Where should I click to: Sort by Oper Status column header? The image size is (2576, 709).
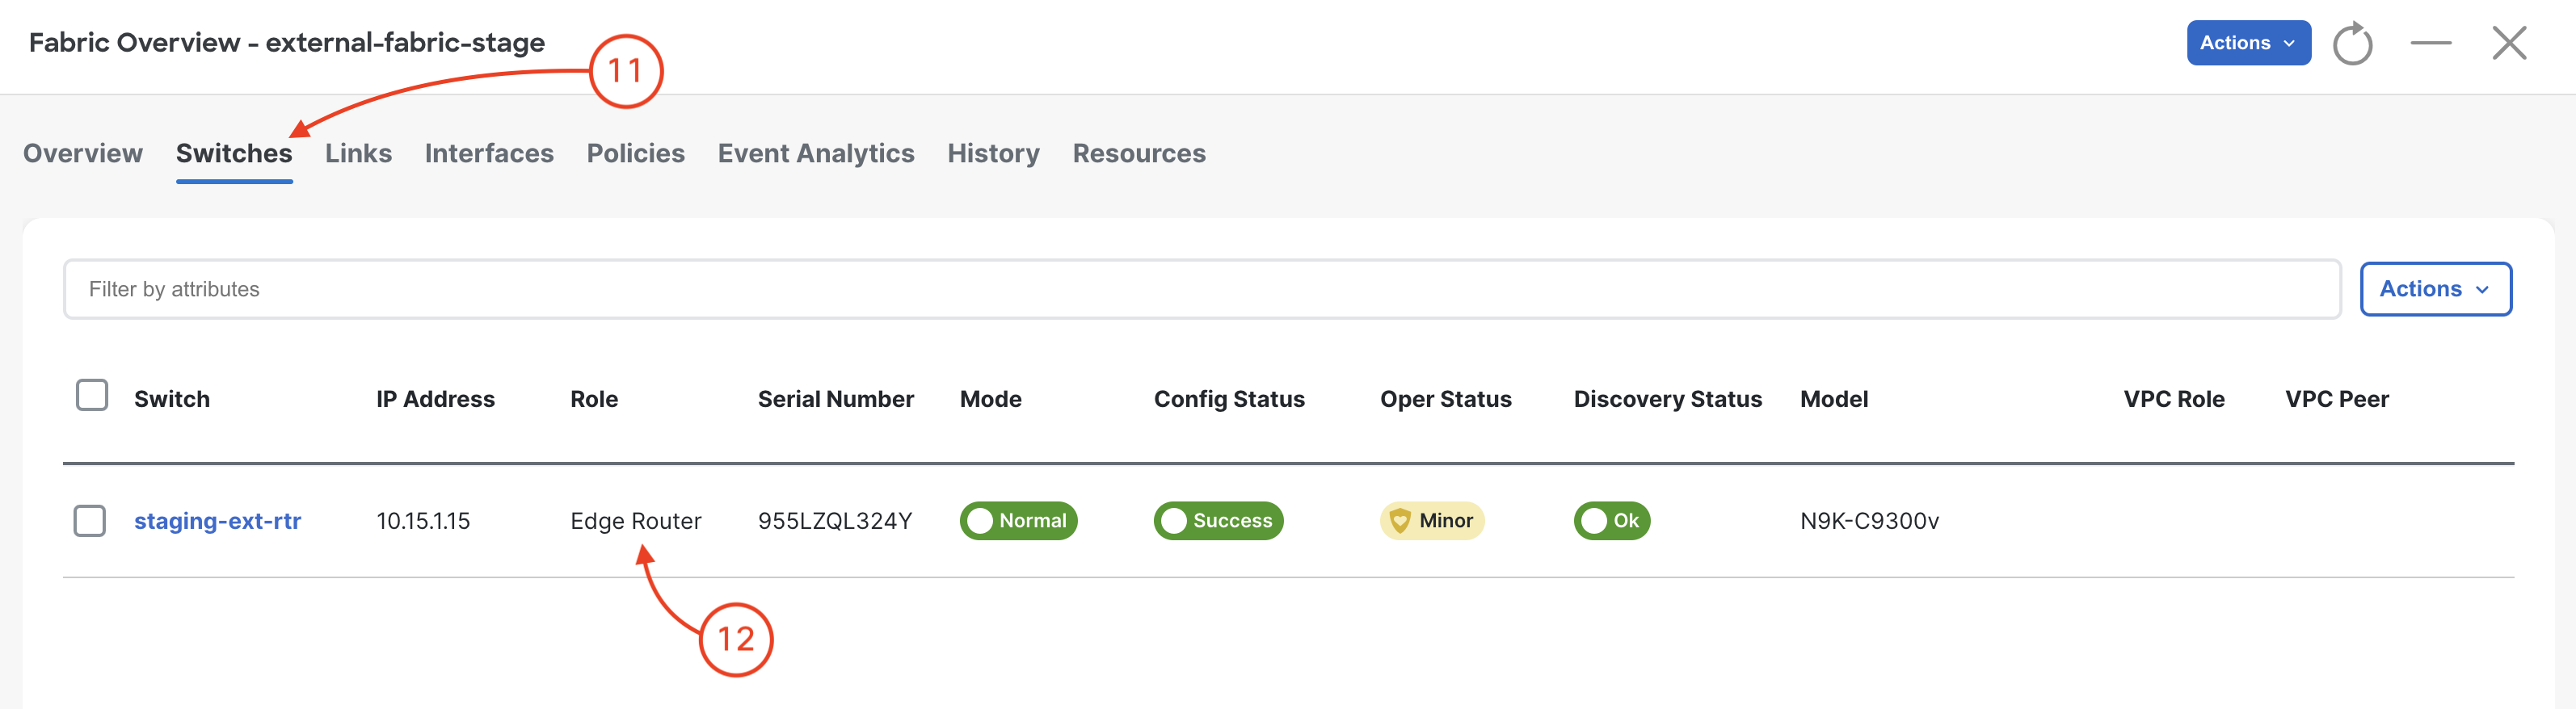(x=1446, y=399)
